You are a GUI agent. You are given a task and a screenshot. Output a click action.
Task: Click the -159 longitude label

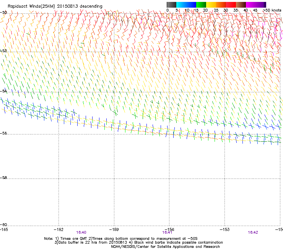pos(114,229)
